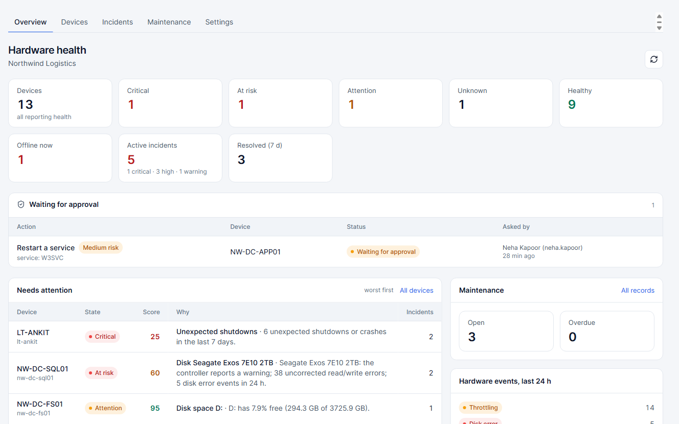Click the Devices 13 summary card

(60, 103)
